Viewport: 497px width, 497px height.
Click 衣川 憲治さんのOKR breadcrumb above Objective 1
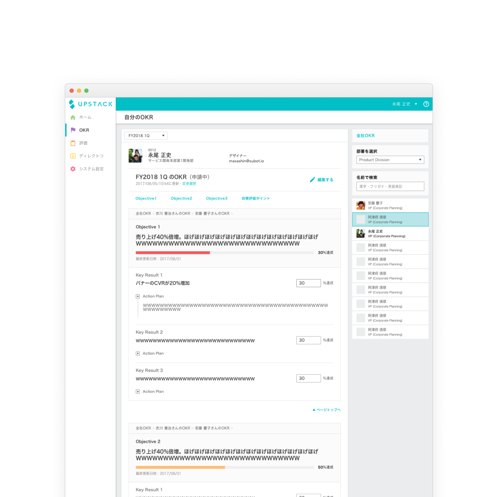pos(173,214)
